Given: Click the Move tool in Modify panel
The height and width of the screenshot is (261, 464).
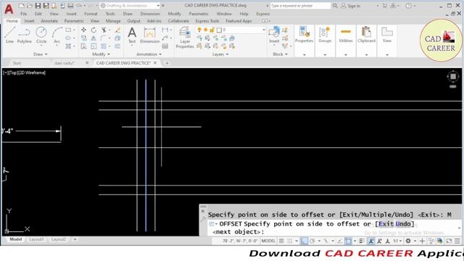Looking at the screenshot, I should pos(84,30).
